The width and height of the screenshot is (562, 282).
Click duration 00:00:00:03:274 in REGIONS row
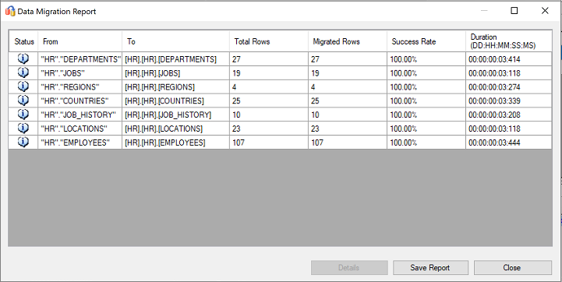508,87
